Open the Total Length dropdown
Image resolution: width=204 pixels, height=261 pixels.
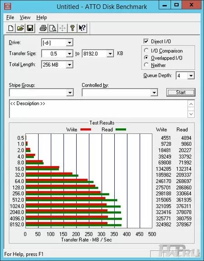(x=69, y=64)
